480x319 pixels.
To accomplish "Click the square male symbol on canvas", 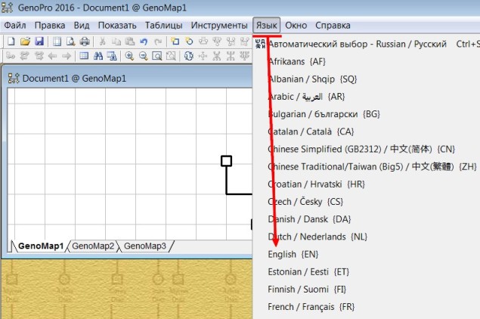I will tap(226, 160).
